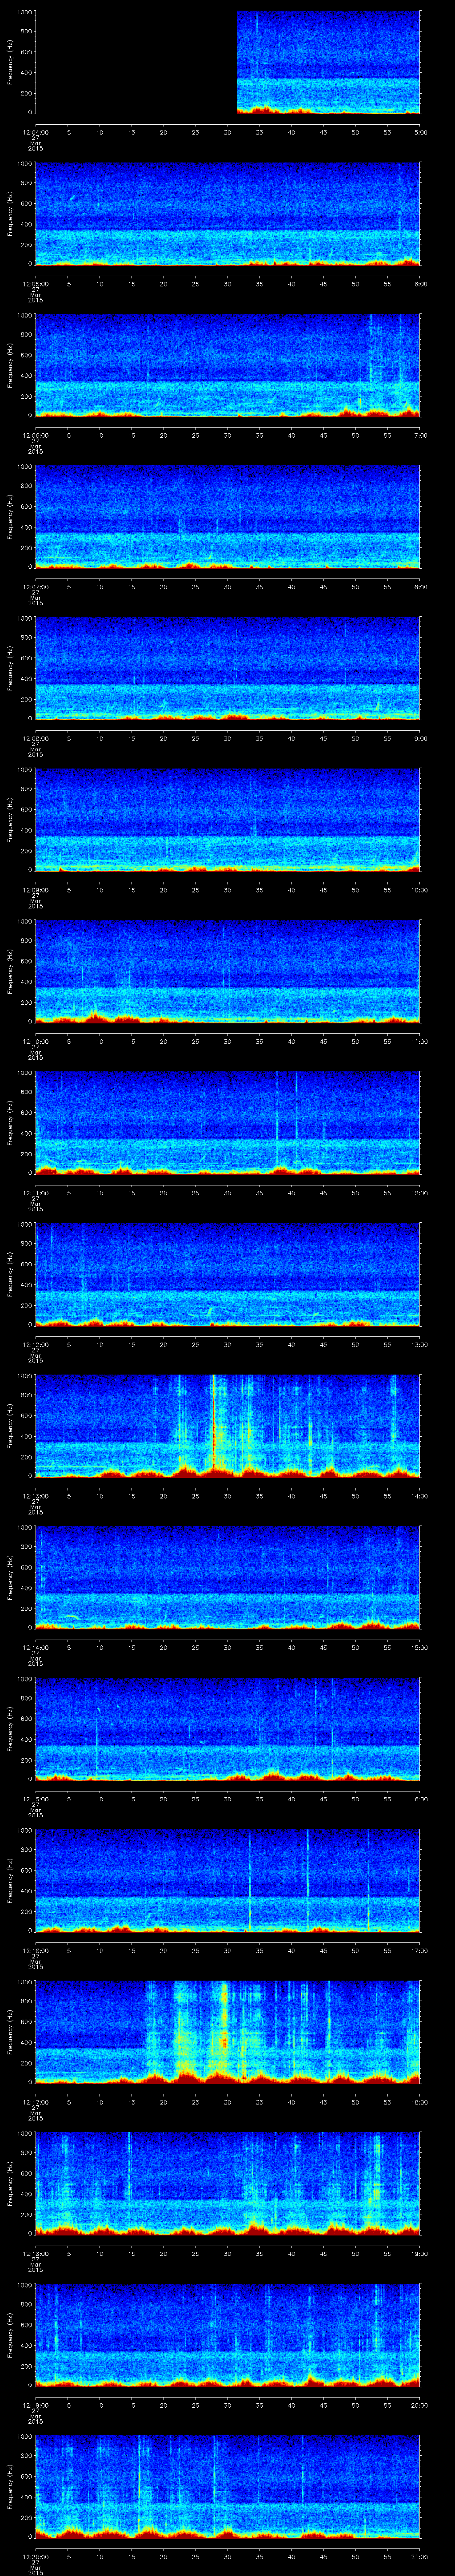Open the spectrogram starting at 12:16:00
The width and height of the screenshot is (455, 2576).
228,1880
